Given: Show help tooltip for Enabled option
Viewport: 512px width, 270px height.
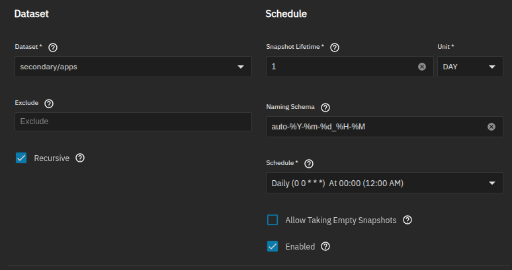Looking at the screenshot, I should coord(325,246).
